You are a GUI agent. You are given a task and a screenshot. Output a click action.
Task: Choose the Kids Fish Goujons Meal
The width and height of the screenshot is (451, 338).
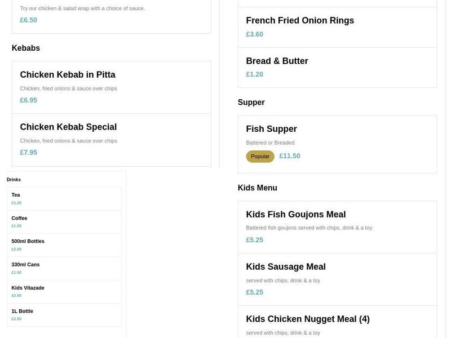point(295,214)
